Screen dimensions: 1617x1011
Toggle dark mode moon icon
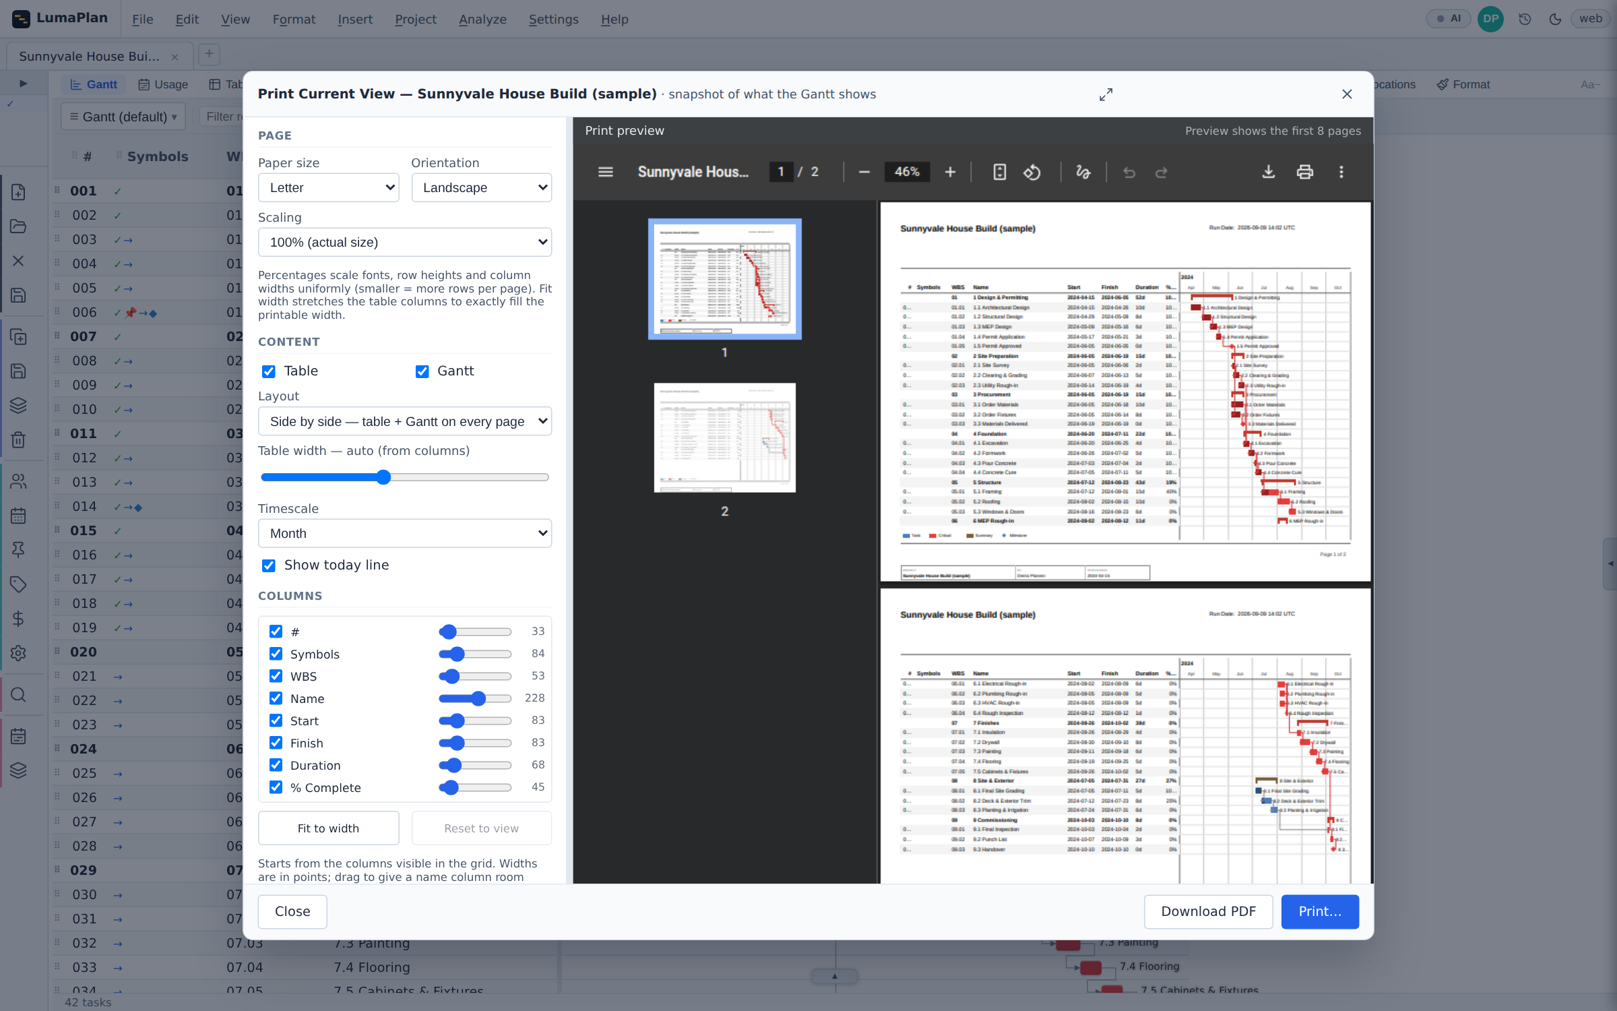tap(1555, 19)
